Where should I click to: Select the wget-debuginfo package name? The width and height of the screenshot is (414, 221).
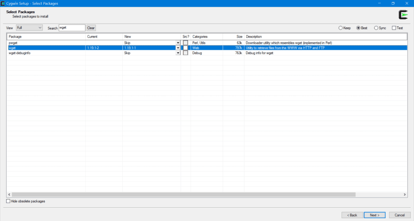coord(20,53)
